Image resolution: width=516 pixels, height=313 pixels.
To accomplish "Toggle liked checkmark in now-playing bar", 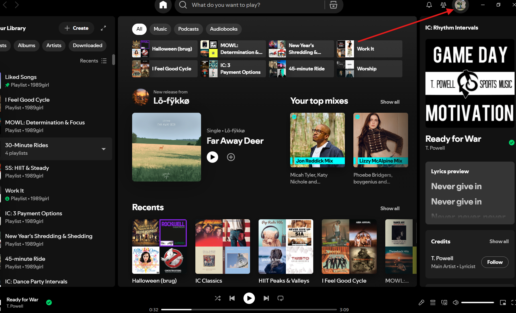I will (x=49, y=302).
